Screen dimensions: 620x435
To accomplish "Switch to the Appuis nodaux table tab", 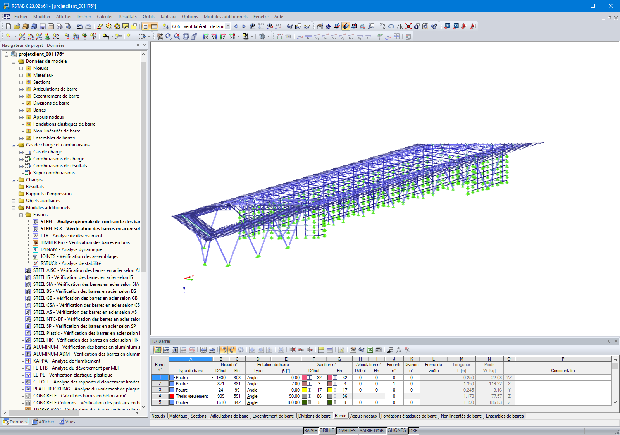I will tap(363, 416).
